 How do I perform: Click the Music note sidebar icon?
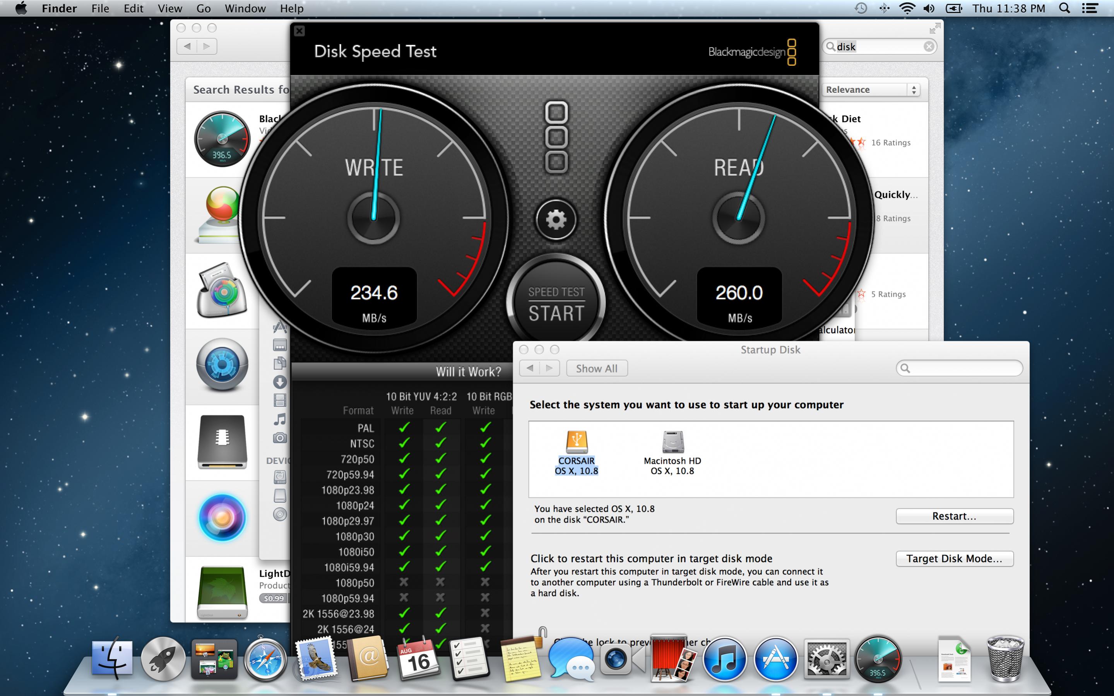tap(280, 419)
